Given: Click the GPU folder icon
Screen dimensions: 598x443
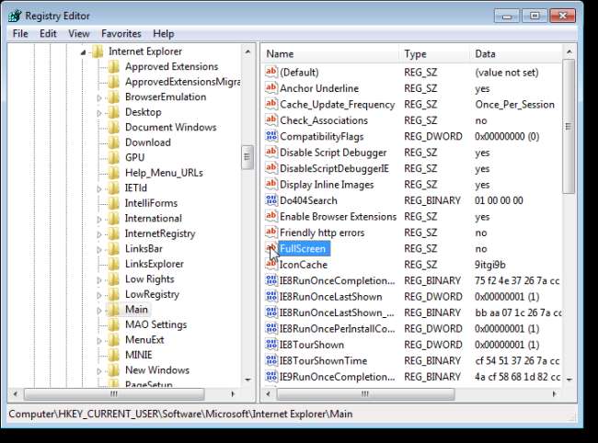Looking at the screenshot, I should (114, 158).
